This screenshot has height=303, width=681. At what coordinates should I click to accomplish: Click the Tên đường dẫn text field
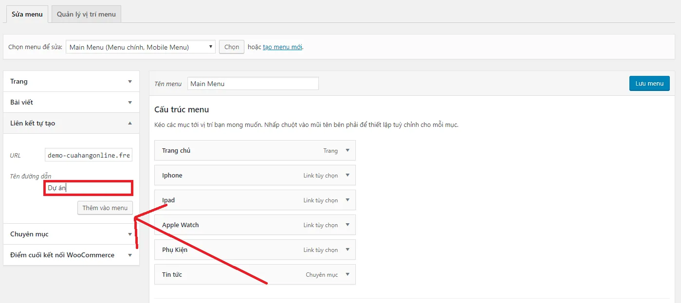[88, 188]
